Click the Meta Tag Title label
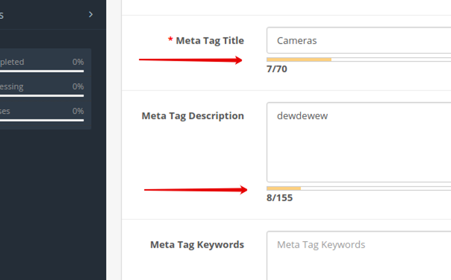Image resolution: width=451 pixels, height=280 pixels. point(210,41)
